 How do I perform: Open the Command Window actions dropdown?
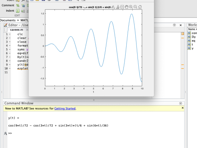(180, 103)
